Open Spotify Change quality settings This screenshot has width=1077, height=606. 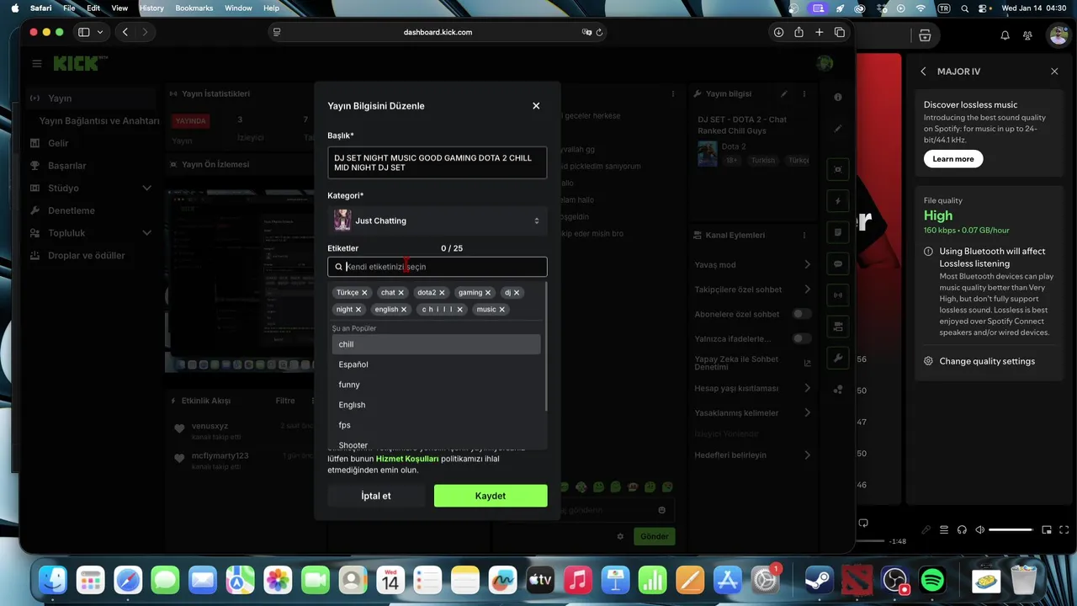pos(979,361)
